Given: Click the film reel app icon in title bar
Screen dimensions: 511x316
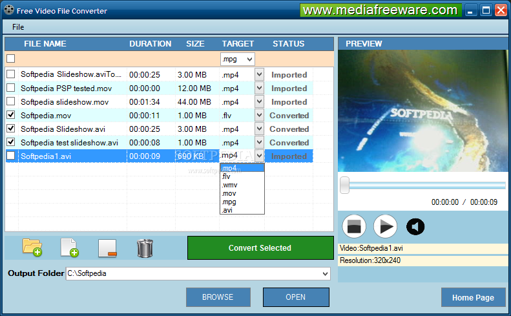Looking at the screenshot, I should (9, 10).
